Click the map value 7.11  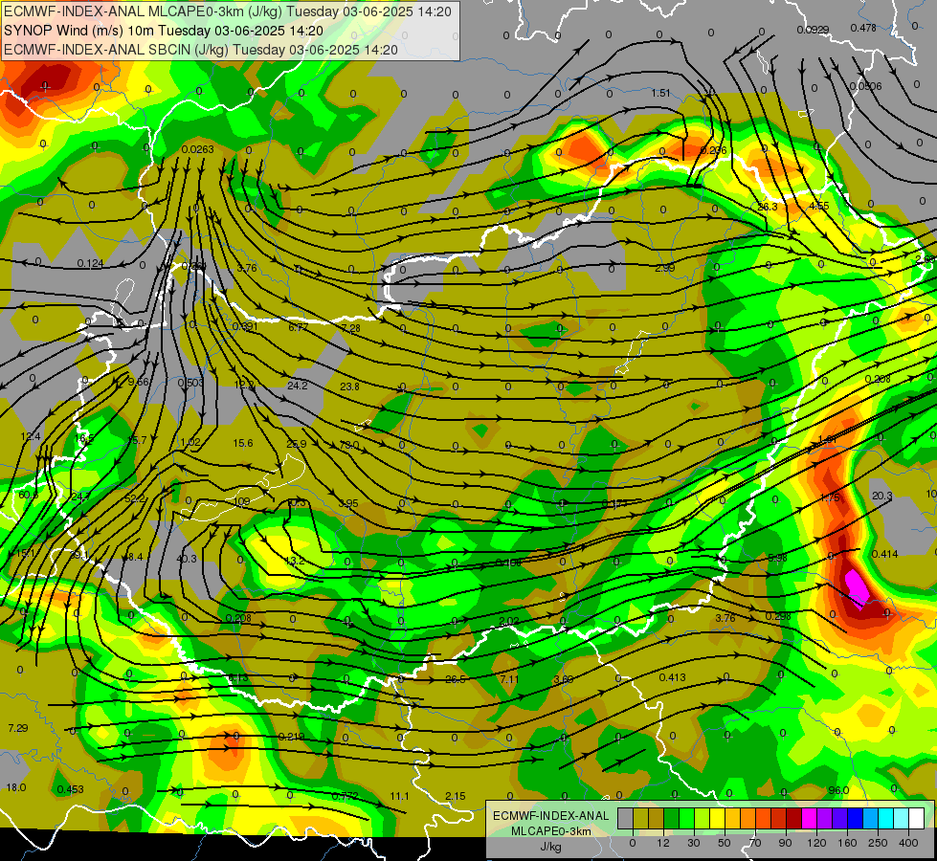pos(510,679)
